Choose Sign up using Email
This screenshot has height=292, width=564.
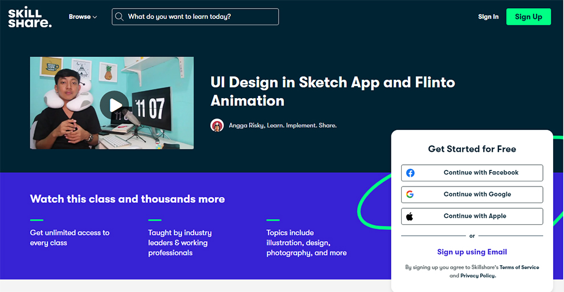(x=472, y=252)
